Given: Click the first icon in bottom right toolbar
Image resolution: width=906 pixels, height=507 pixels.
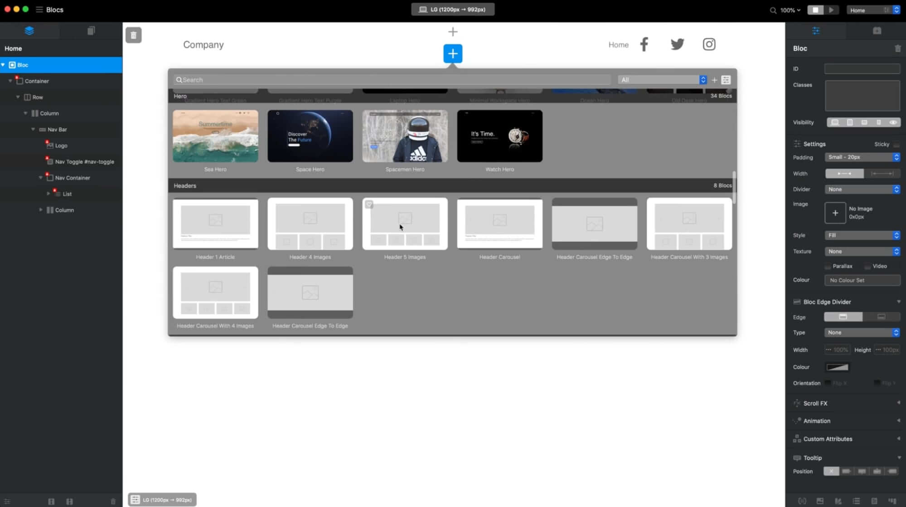Looking at the screenshot, I should pyautogui.click(x=802, y=501).
